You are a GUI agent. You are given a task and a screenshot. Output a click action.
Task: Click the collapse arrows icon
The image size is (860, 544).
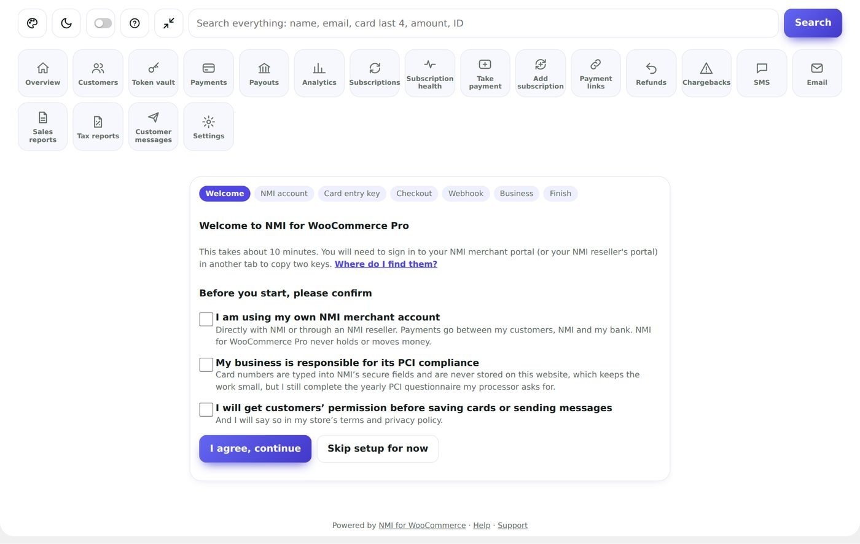click(169, 23)
